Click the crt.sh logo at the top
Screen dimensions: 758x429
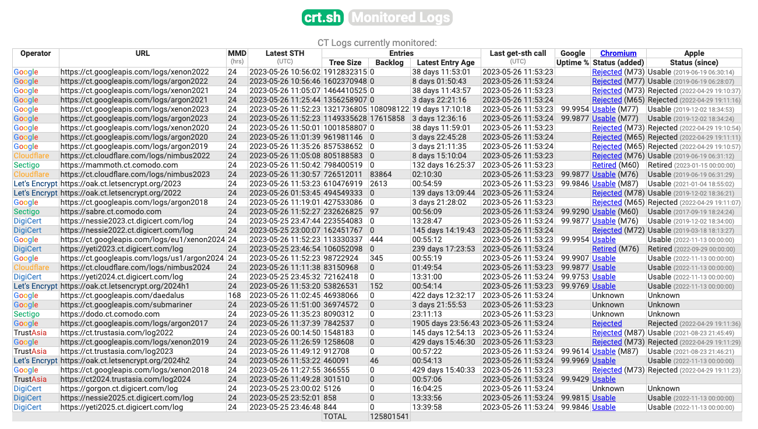coord(323,17)
